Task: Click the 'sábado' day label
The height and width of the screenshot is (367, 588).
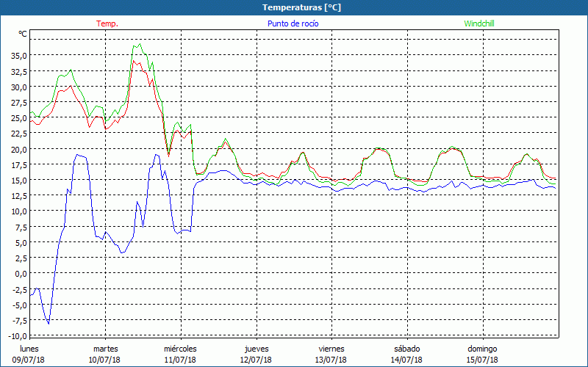Action: (x=407, y=349)
